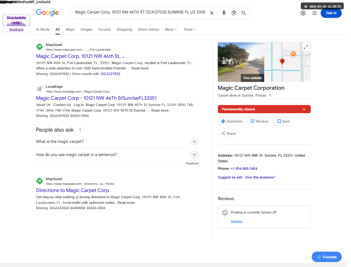Screen dimensions: 351x267
Task: Share the Magic Carpet Corporation listing
Action: click(x=228, y=133)
